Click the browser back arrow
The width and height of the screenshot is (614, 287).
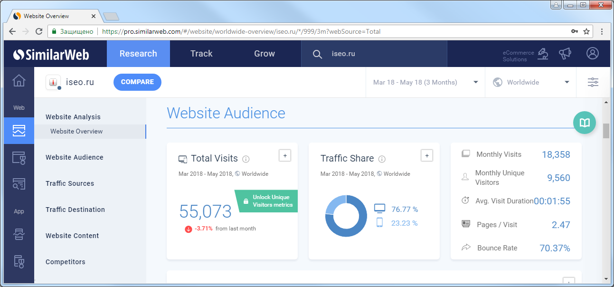pos(12,31)
